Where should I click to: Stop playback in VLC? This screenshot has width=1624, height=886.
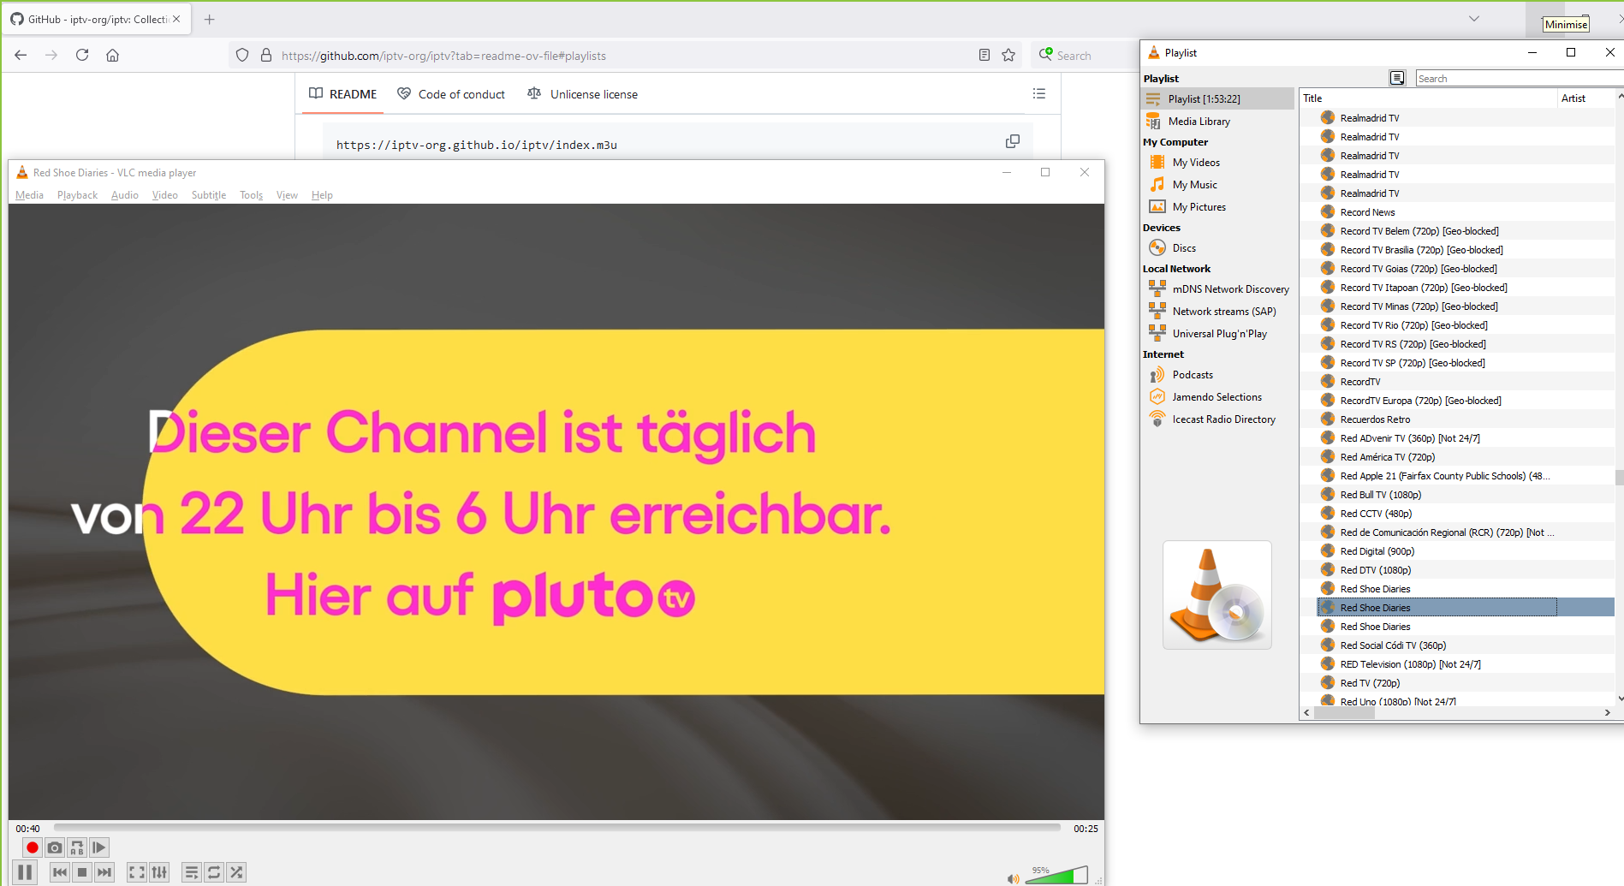click(82, 872)
